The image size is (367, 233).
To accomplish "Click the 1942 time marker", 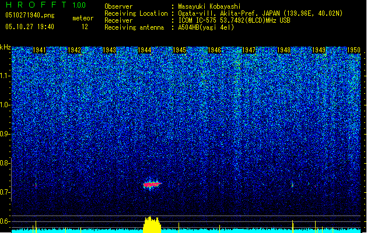I will [x=74, y=50].
